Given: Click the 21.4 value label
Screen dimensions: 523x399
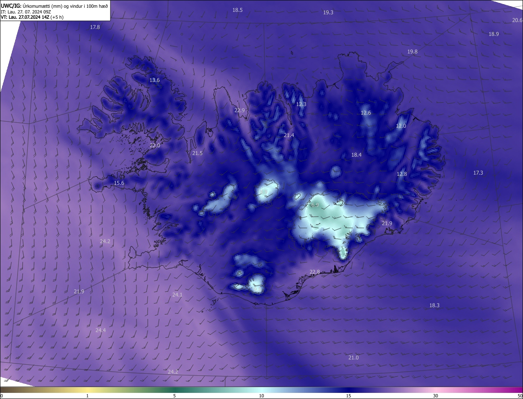Looking at the screenshot, I should 289,135.
